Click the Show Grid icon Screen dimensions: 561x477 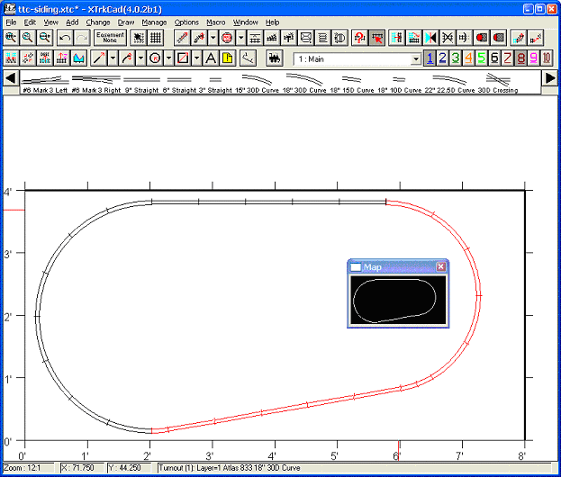(x=156, y=38)
